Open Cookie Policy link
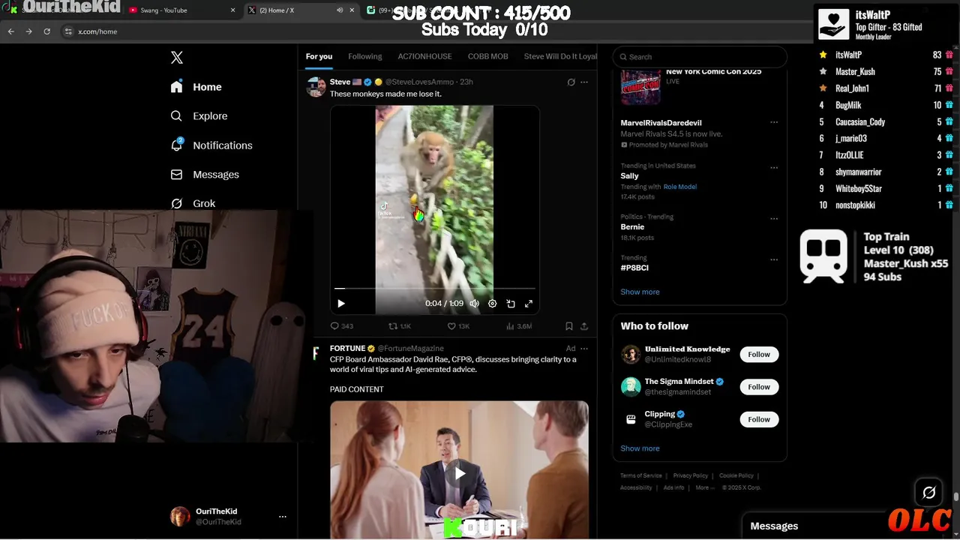This screenshot has width=960, height=540. point(736,475)
